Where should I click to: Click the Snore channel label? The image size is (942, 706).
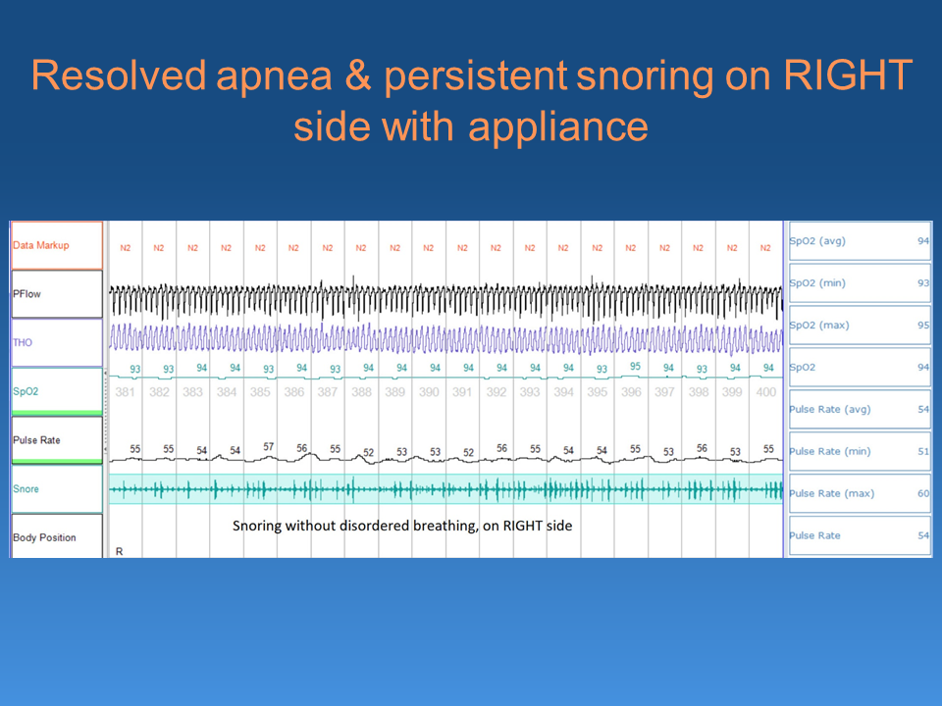click(x=56, y=488)
